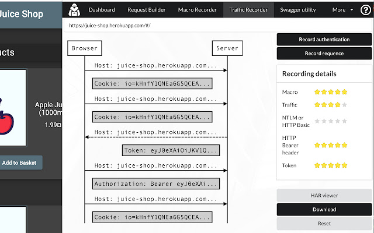Select the Token: eyJ0eXAiOiJKV1Q box
Image resolution: width=374 pixels, height=233 pixels.
171,150
